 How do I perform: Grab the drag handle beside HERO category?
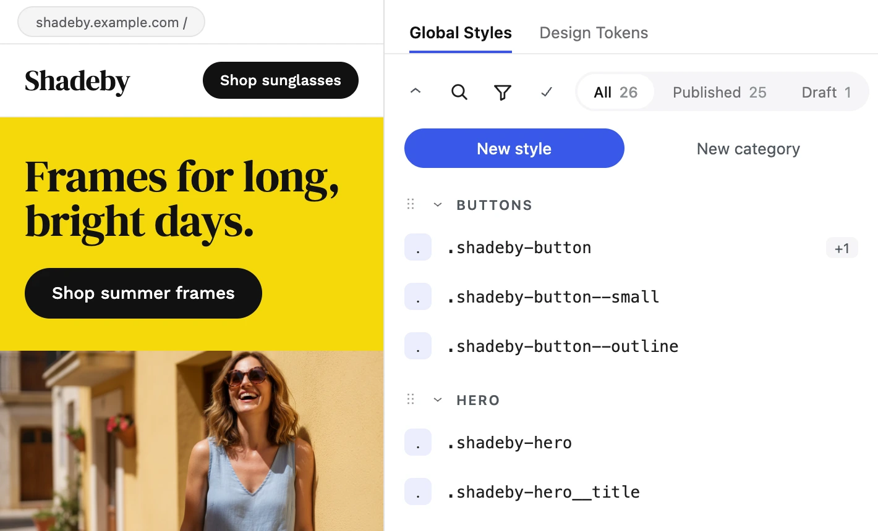(x=411, y=399)
